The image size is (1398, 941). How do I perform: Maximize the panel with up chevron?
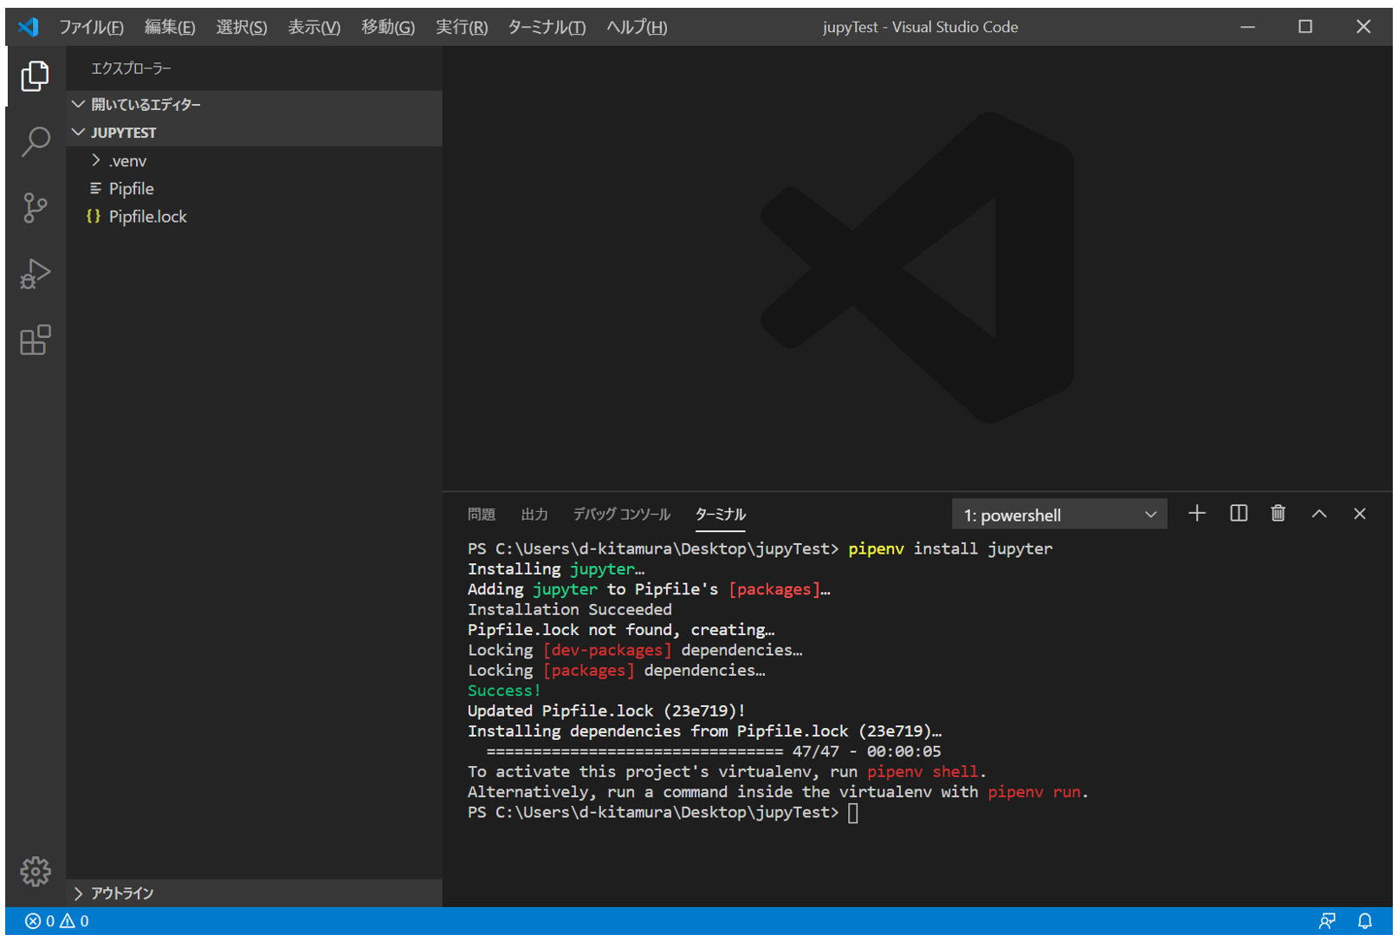(1318, 514)
